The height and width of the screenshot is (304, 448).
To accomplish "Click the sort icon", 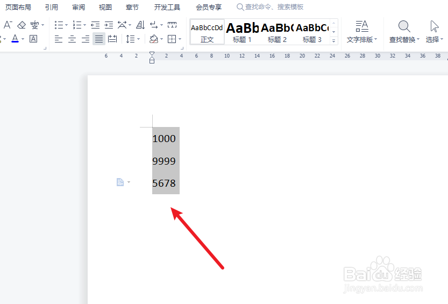I will (140, 25).
